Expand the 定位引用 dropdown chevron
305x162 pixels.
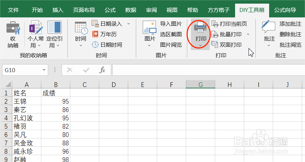[x=58, y=45]
